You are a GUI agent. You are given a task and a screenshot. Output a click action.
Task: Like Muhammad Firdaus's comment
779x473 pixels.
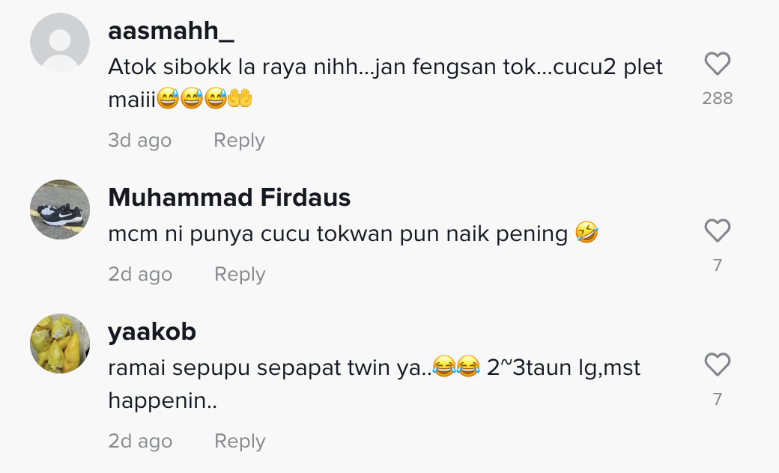pyautogui.click(x=718, y=231)
